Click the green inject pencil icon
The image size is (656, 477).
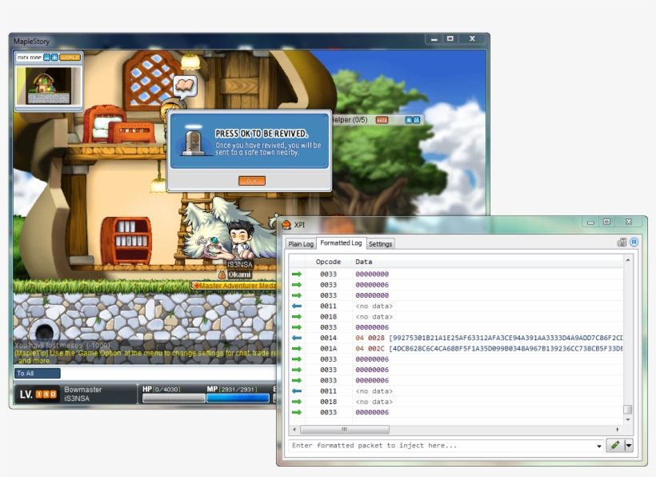click(x=614, y=445)
